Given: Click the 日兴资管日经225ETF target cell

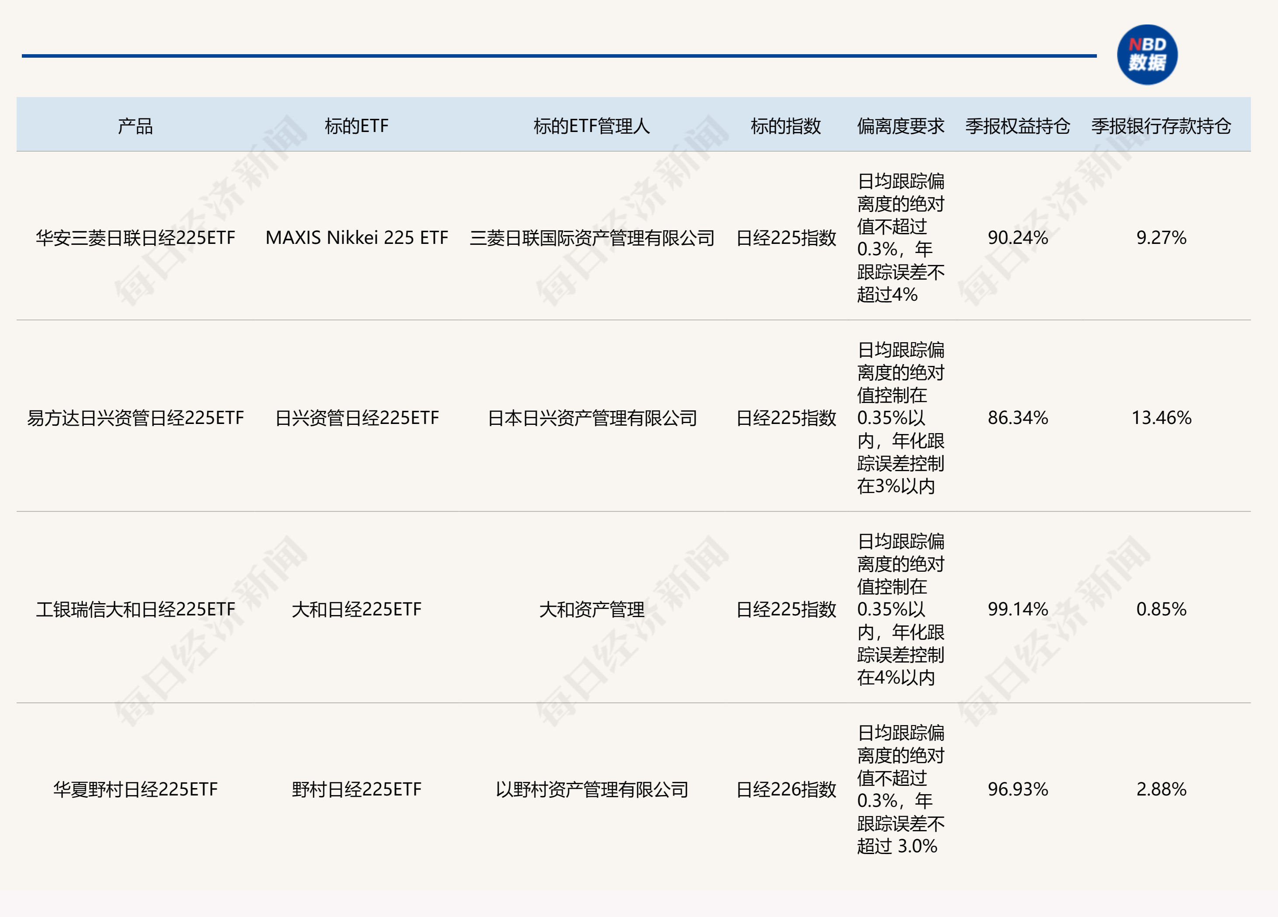Looking at the screenshot, I should pos(356,418).
